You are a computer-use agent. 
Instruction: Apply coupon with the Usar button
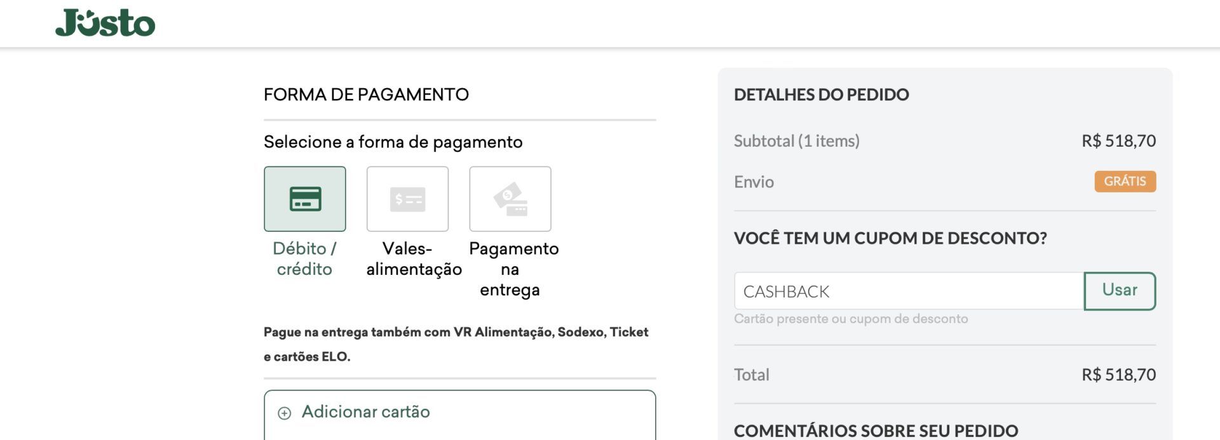pos(1120,291)
